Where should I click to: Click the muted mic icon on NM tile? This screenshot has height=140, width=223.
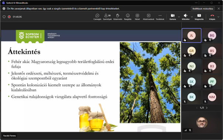point(205,102)
